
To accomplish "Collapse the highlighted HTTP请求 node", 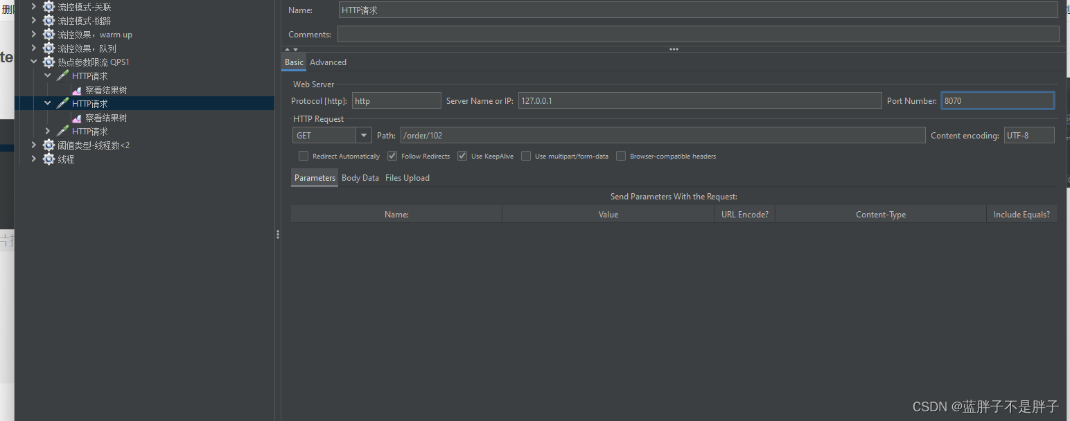I will [x=48, y=103].
